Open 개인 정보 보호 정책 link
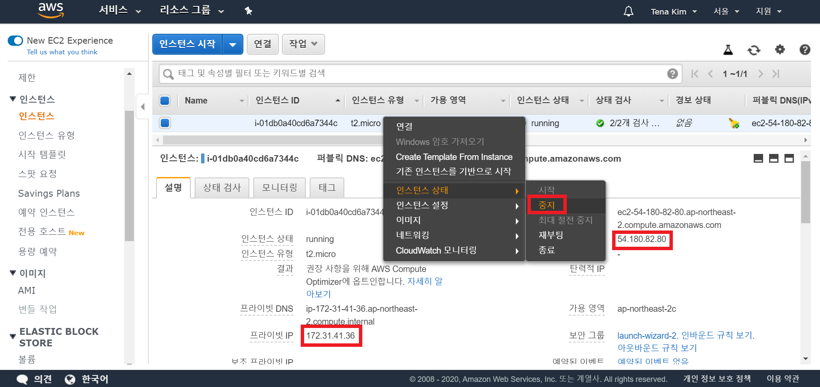Screen dimensions: 820x387 point(716,379)
